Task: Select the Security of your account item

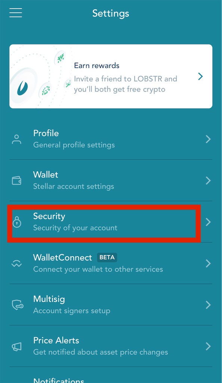Action: click(x=75, y=228)
